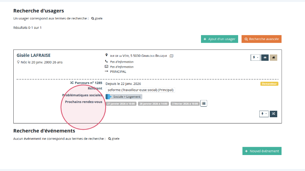Image resolution: width=305 pixels, height=171 pixels.
Task: Click the map icon next to the address
Action: tap(172, 56)
